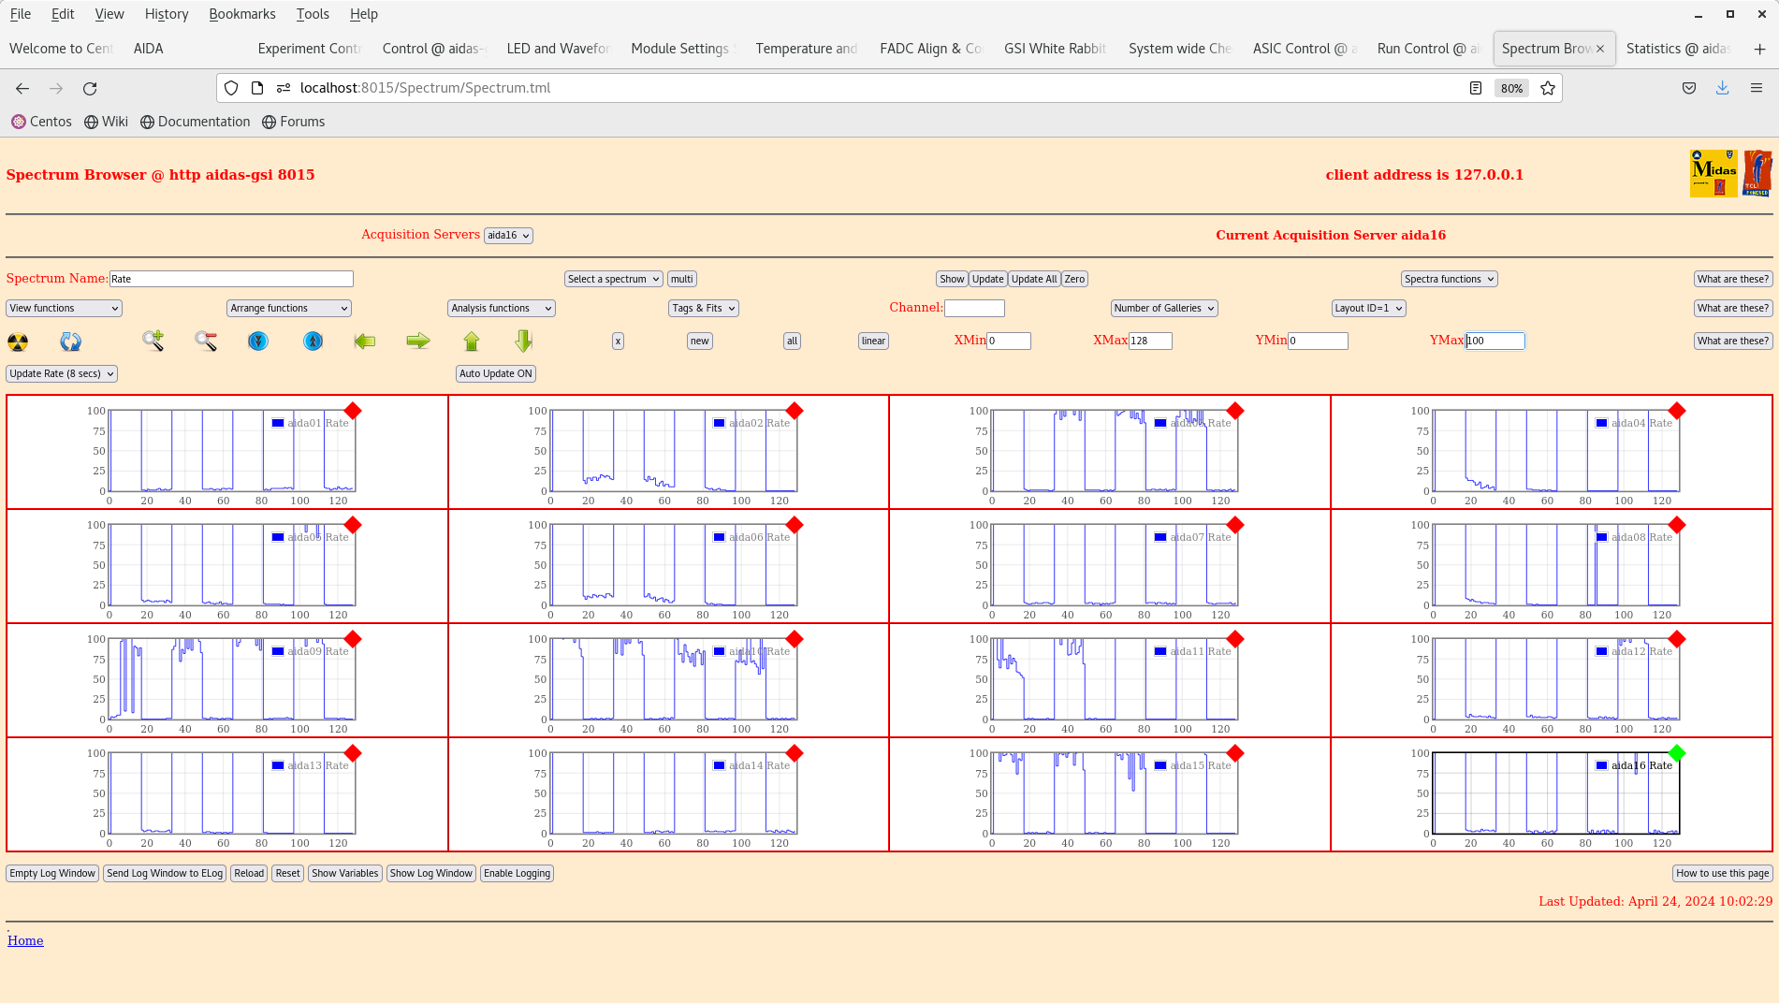Open the Analysis functions dropdown
Viewport: 1779px width, 1003px height.
pyautogui.click(x=501, y=308)
